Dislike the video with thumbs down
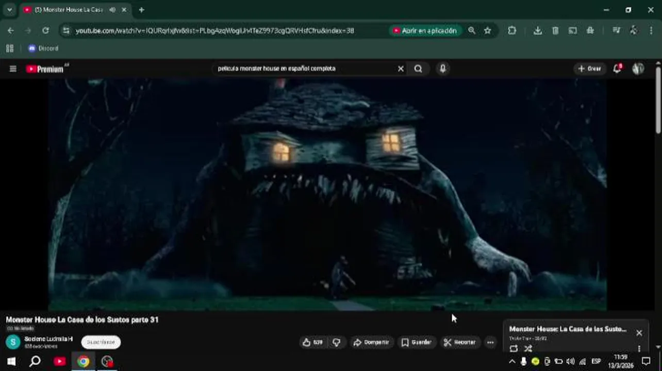 (x=336, y=342)
